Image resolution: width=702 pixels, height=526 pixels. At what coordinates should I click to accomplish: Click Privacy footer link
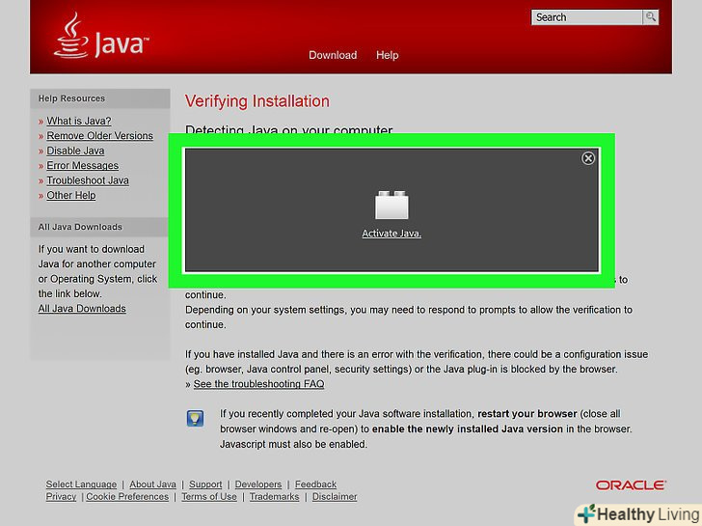point(61,497)
